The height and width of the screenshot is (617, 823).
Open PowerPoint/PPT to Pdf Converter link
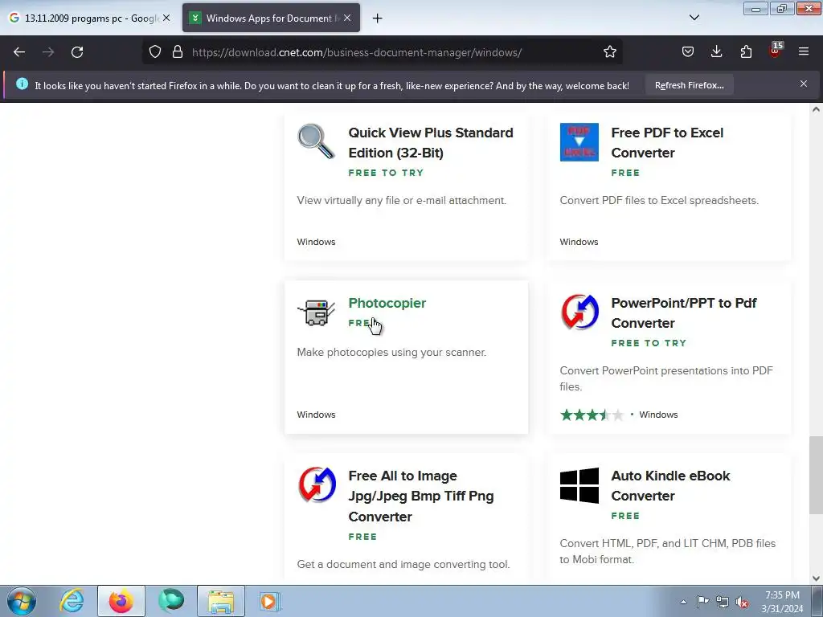684,313
